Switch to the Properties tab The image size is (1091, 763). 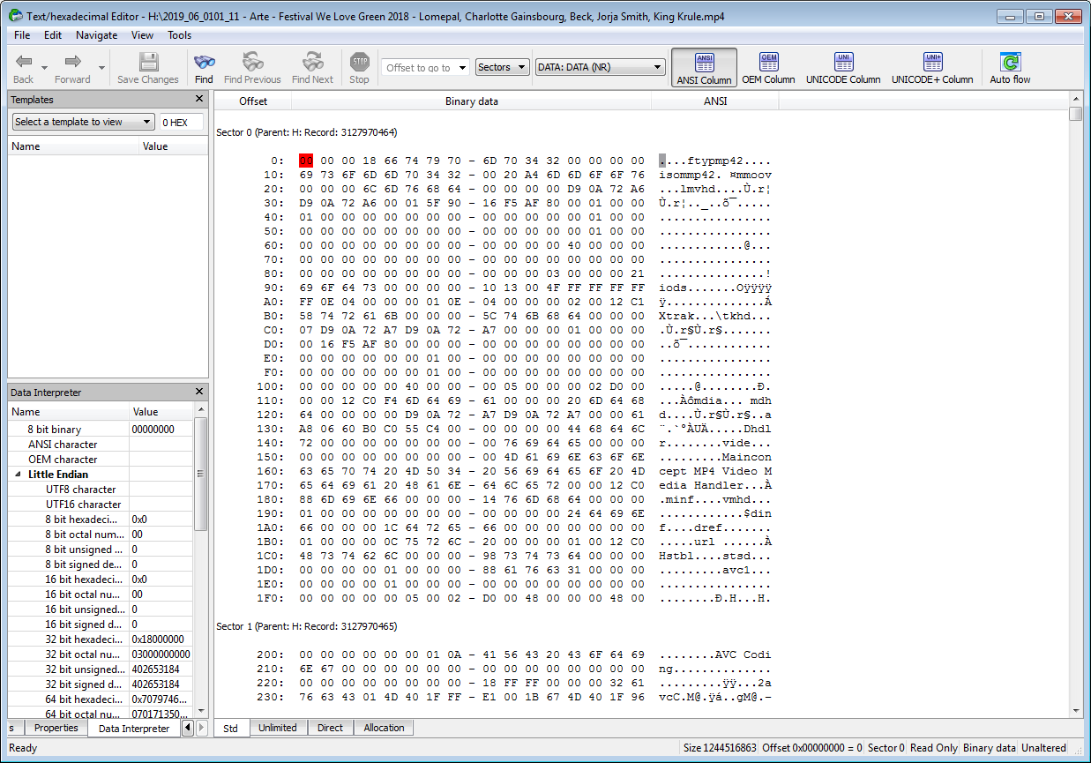pyautogui.click(x=56, y=729)
